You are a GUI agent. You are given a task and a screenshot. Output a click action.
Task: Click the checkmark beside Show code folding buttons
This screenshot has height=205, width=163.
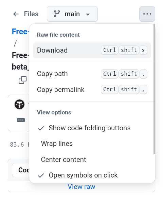41,128
